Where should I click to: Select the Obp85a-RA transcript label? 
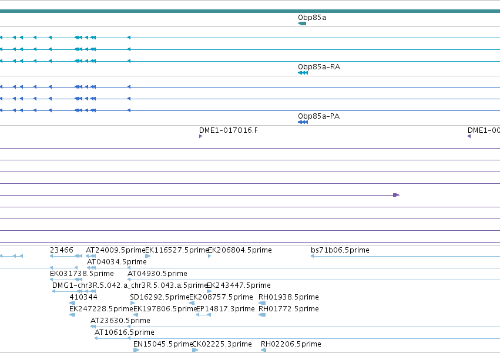tap(319, 67)
